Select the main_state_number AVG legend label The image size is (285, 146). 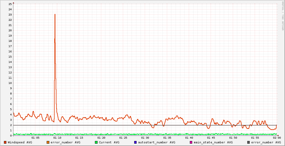pyautogui.click(x=213, y=142)
